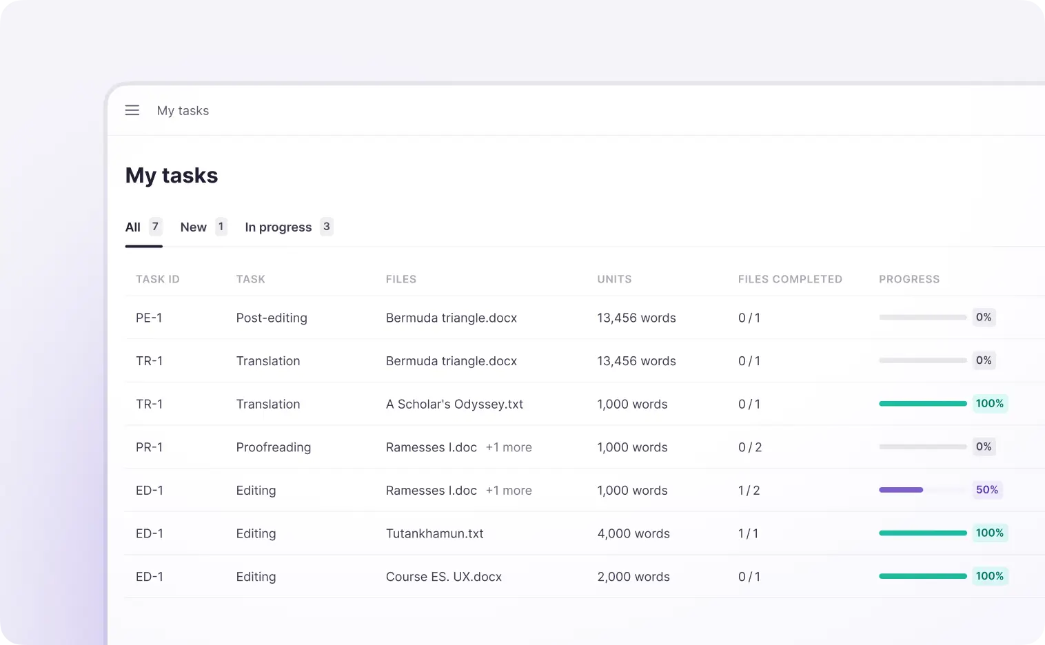
Task: Click the 2,000 words units cell
Action: [633, 577]
